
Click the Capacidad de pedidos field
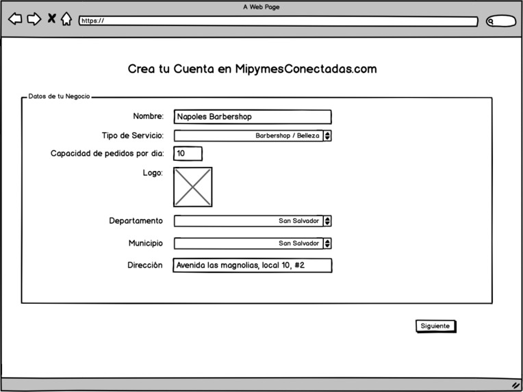coord(188,154)
